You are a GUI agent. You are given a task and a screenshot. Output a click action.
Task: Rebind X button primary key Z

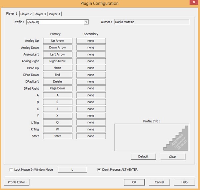coord(58,109)
